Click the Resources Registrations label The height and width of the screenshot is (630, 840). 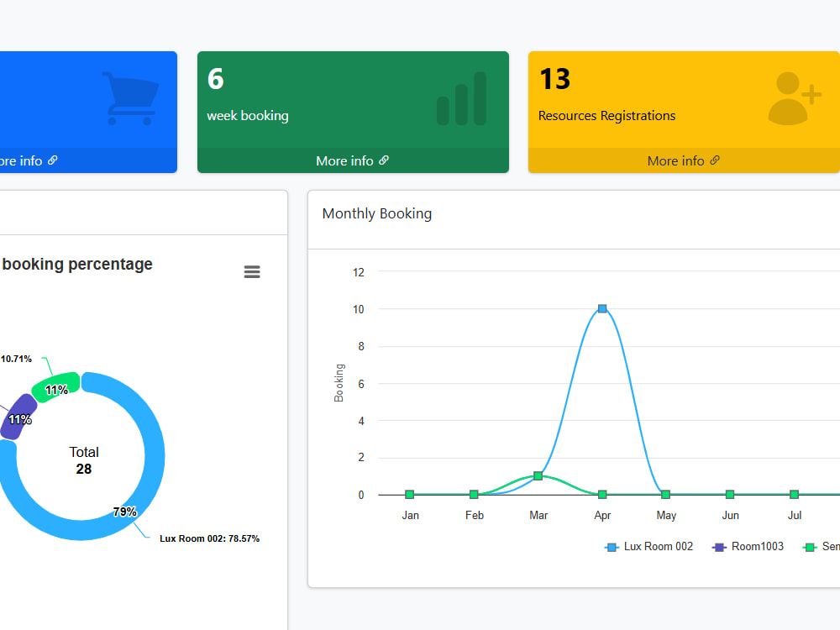[x=606, y=116]
